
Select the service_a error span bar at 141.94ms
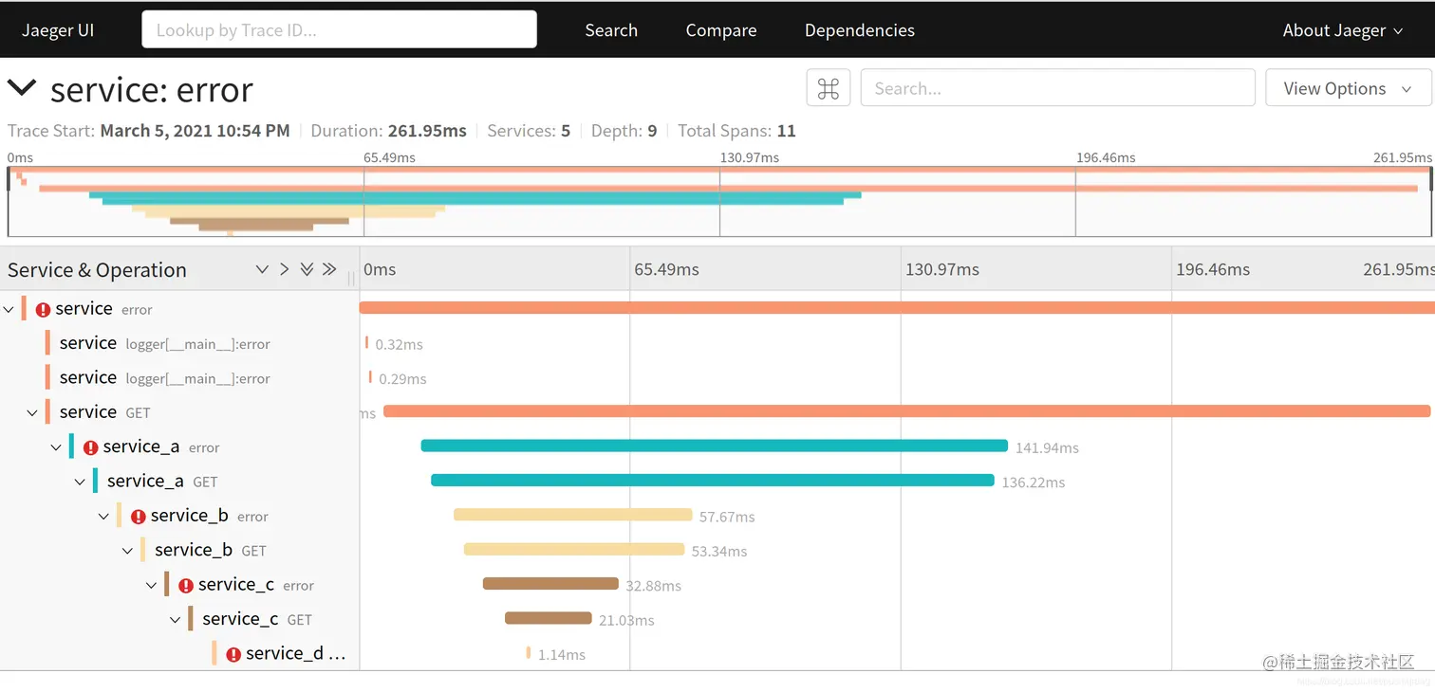714,446
